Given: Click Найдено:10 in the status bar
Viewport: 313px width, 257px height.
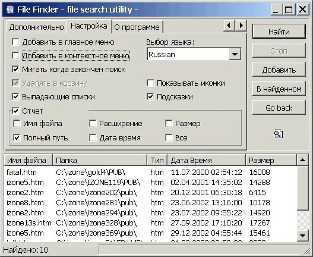Looking at the screenshot, I should point(26,250).
